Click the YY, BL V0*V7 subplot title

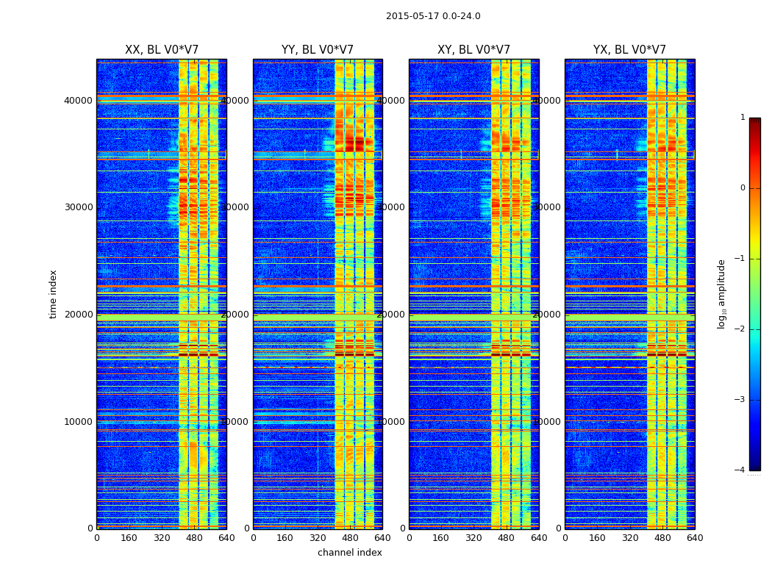[318, 50]
